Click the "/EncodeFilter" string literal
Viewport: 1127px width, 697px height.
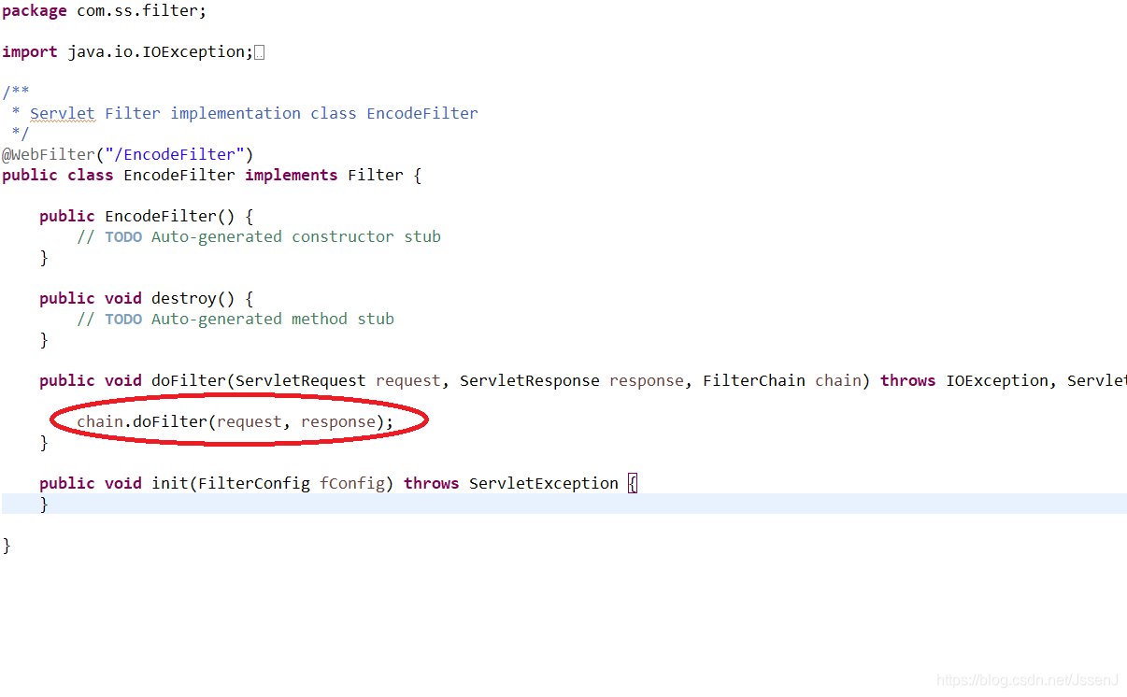[x=175, y=154]
